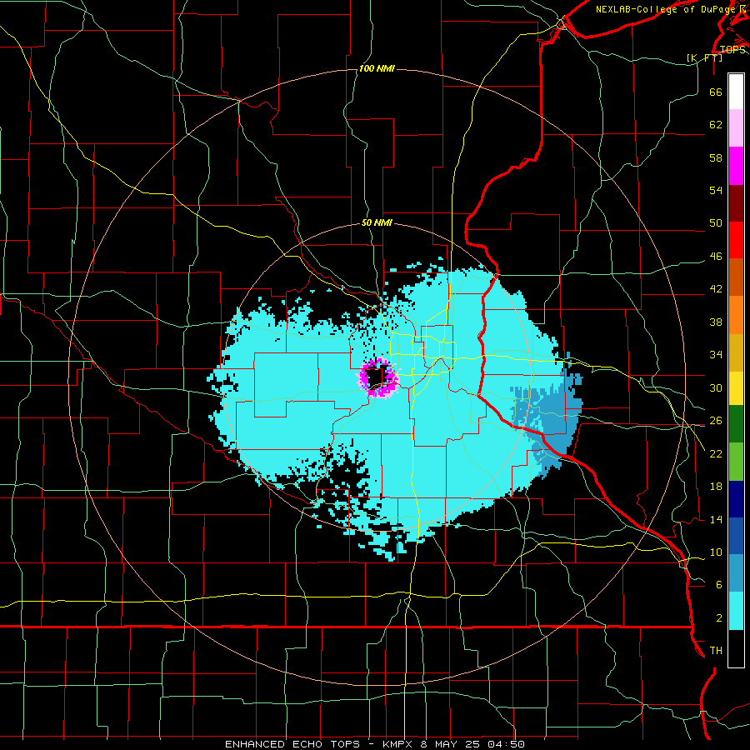Click the '8 MAY 25 04:50' timestamp
The height and width of the screenshot is (750, 750).
(472, 744)
